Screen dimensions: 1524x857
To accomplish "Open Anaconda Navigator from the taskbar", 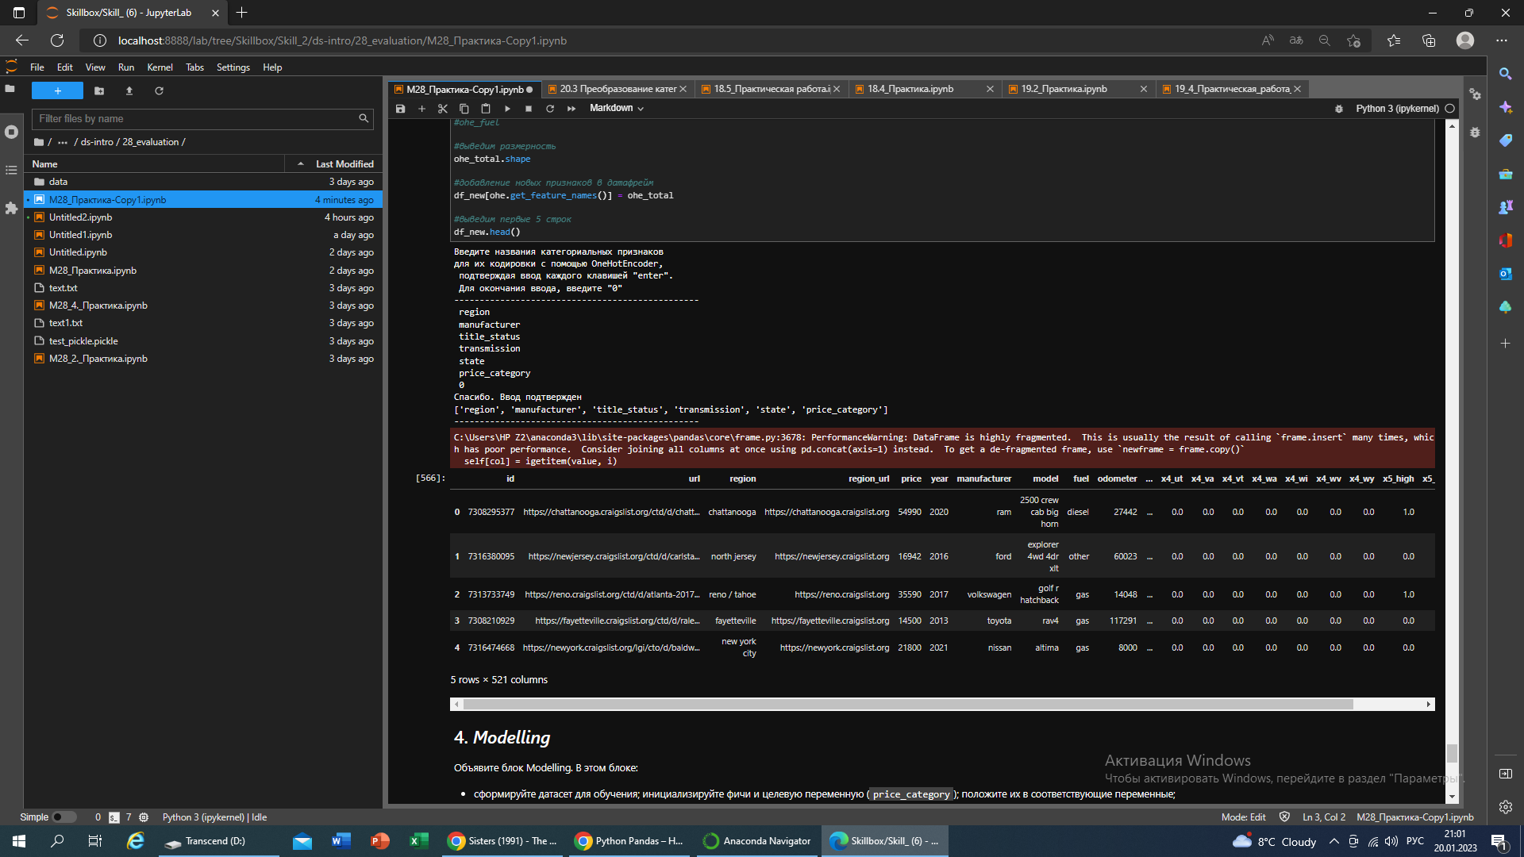I will tap(758, 841).
